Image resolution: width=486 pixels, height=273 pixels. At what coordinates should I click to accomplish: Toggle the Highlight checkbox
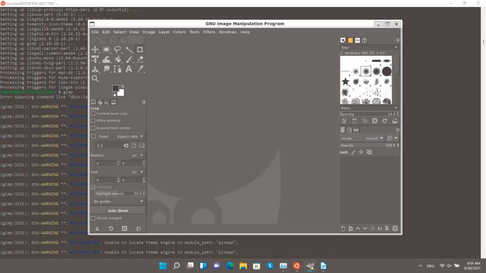(x=93, y=187)
